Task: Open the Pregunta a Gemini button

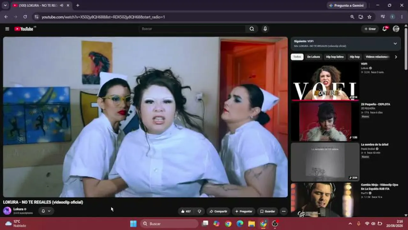Action: pos(346,5)
